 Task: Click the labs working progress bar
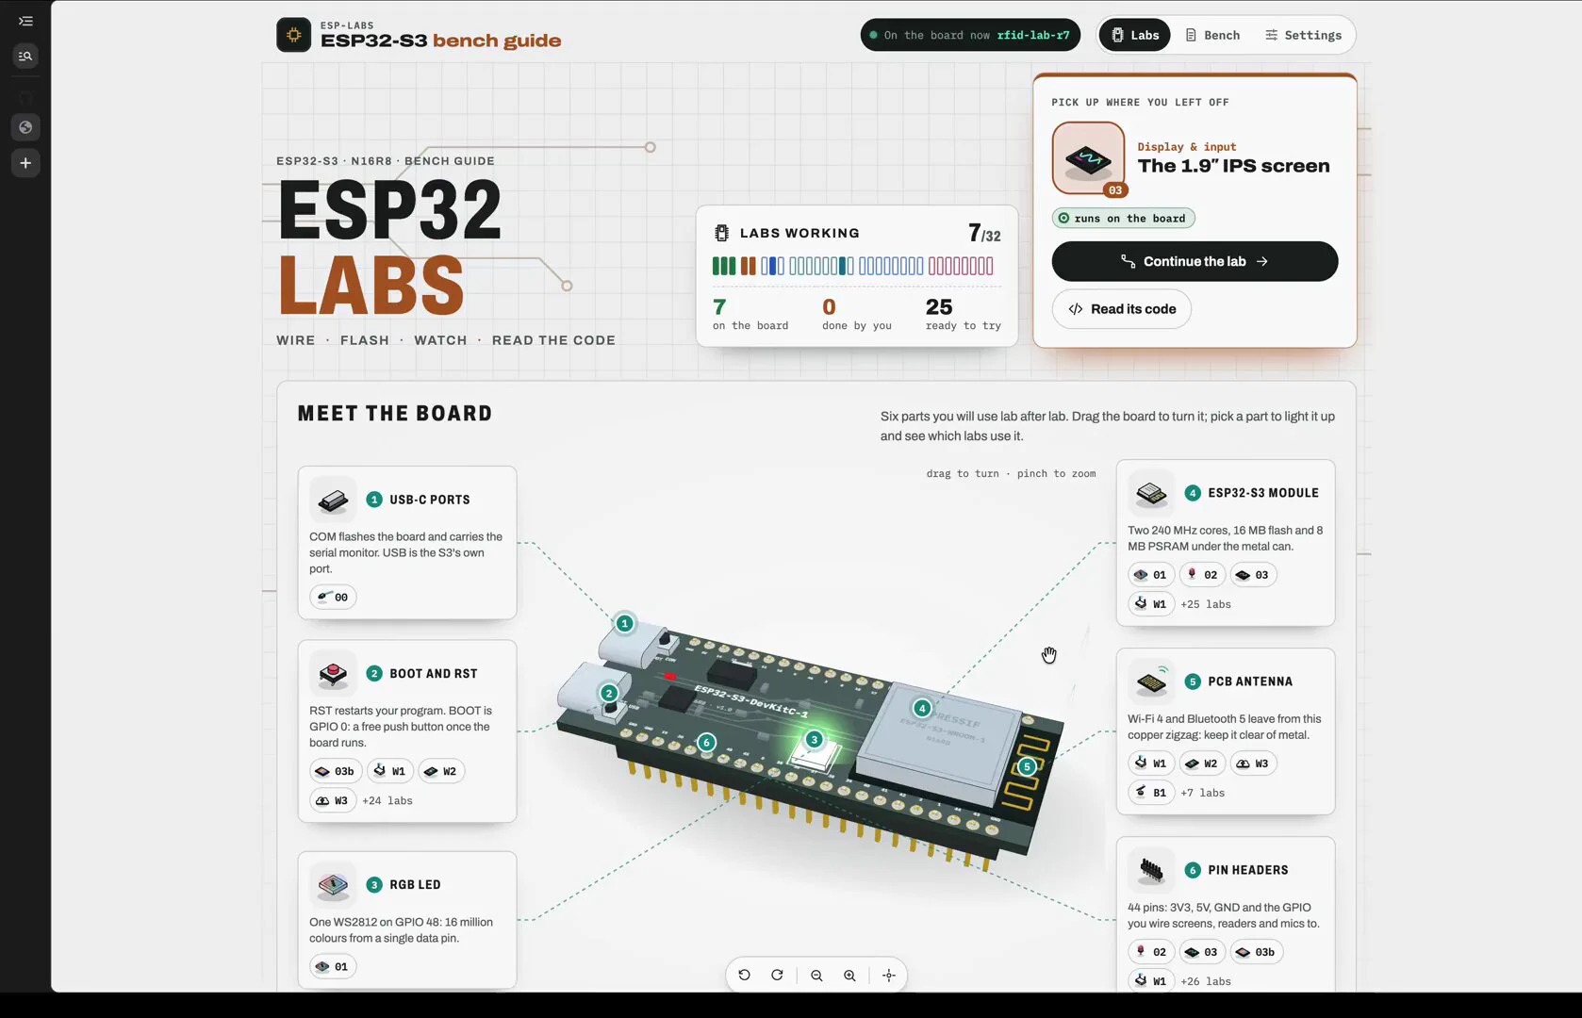tap(853, 266)
